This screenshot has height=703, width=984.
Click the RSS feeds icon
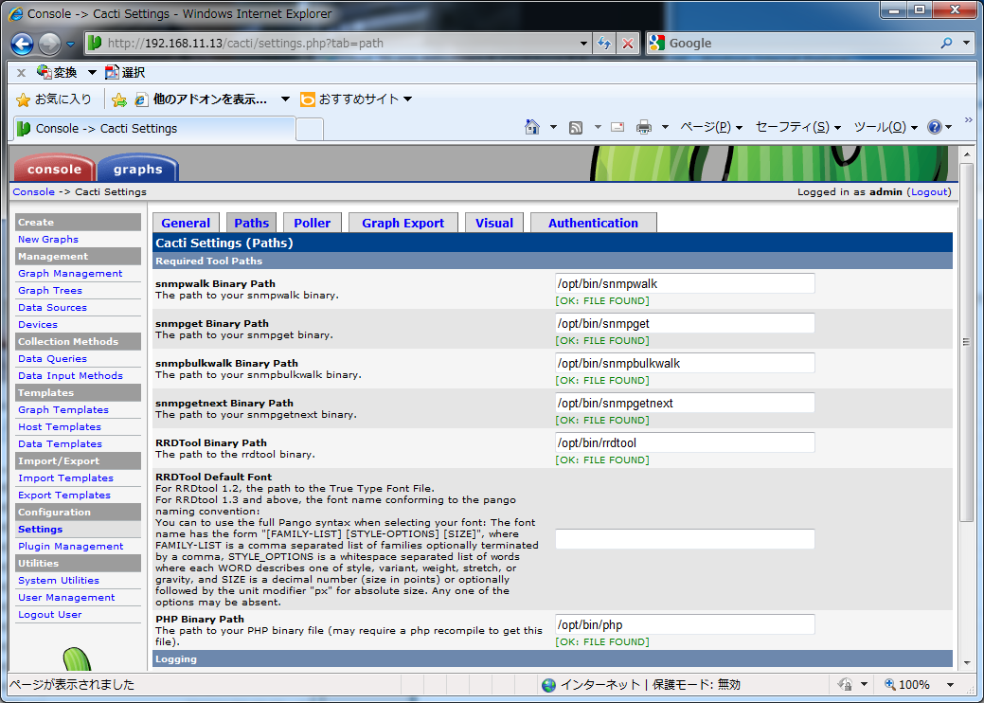coord(576,127)
